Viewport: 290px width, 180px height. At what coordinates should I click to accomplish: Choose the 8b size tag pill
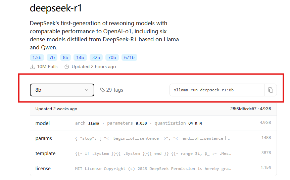tap(65, 57)
